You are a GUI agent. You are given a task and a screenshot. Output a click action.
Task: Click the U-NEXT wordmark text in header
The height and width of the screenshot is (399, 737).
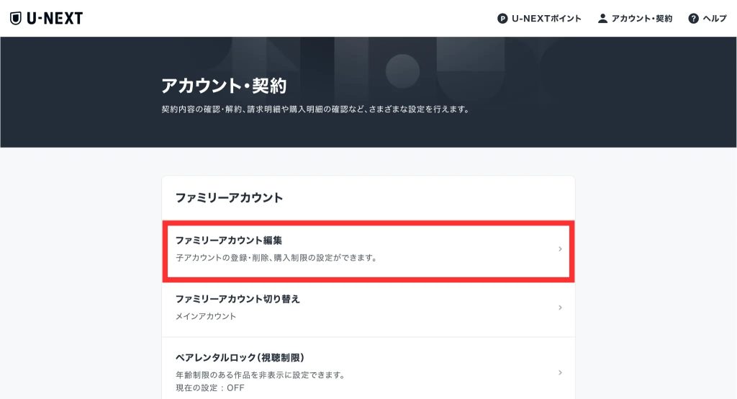(55, 18)
